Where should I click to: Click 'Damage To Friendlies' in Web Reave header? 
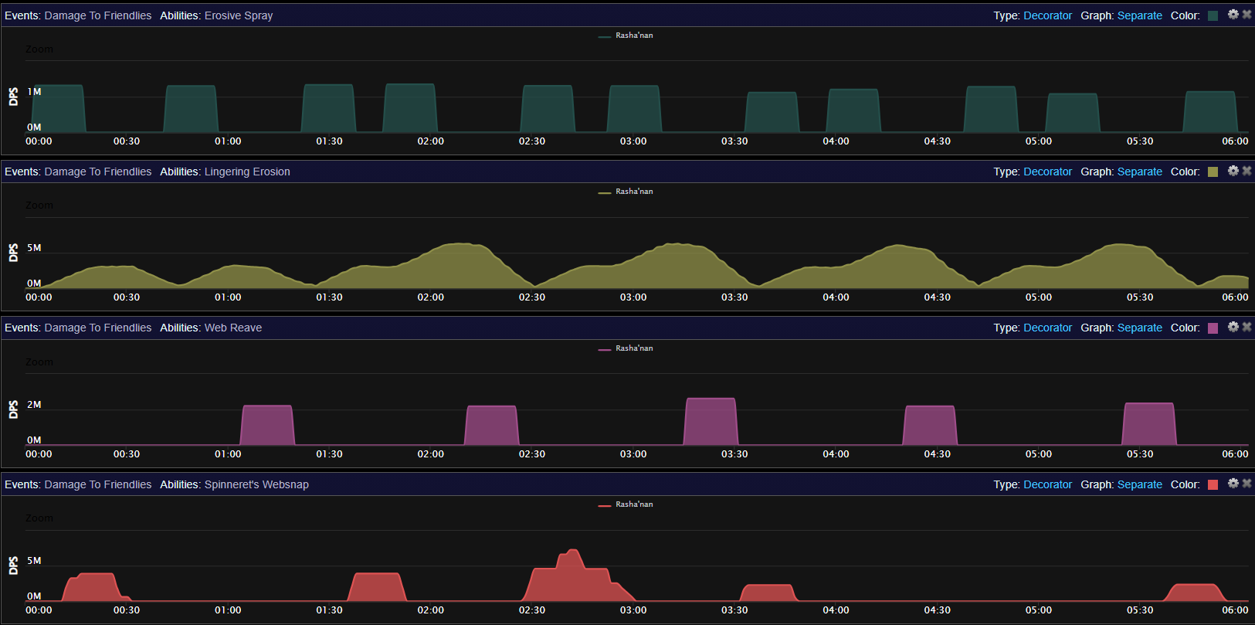coord(98,328)
